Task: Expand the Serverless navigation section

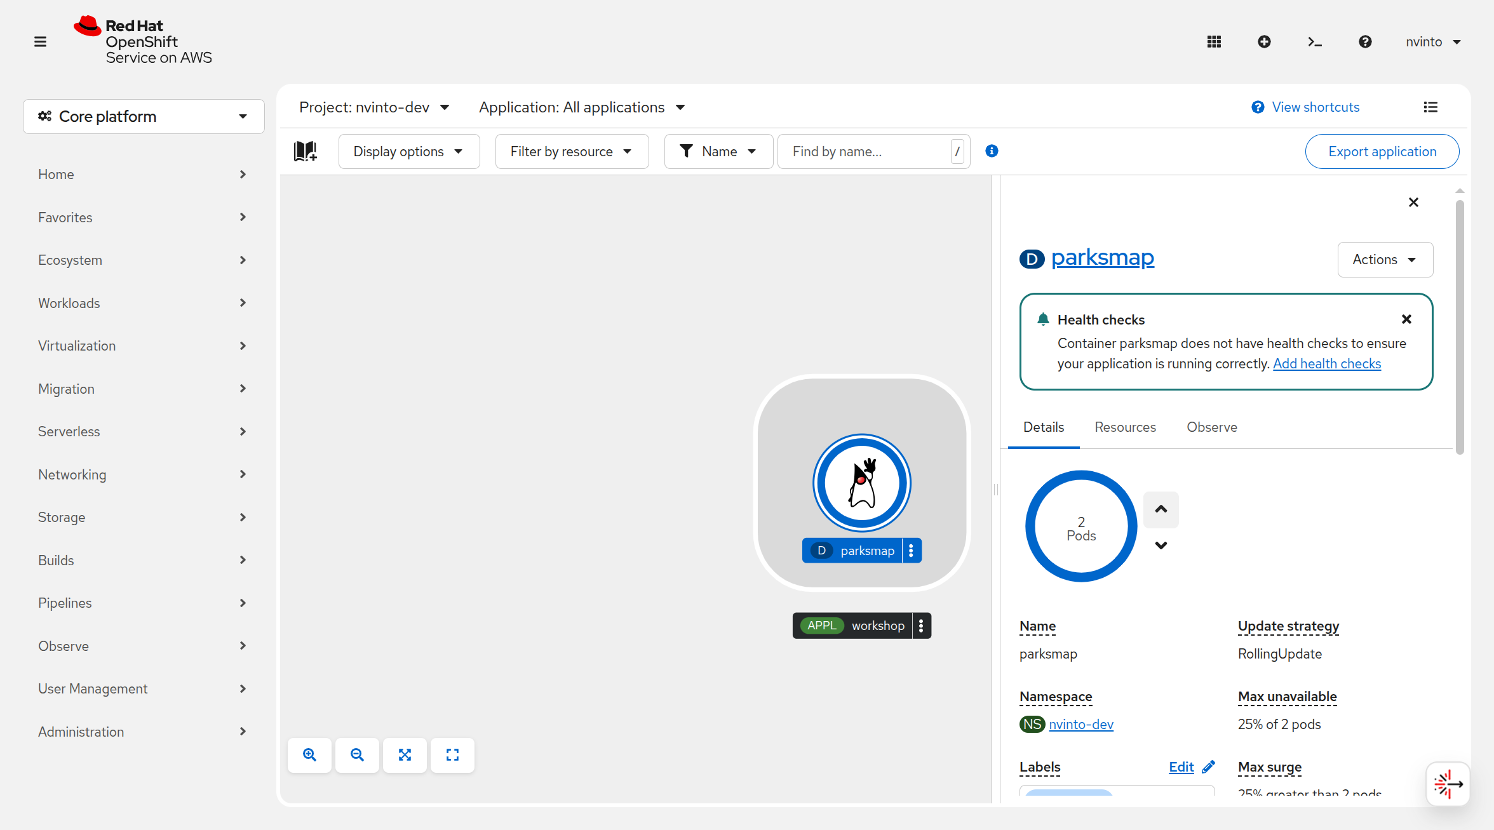Action: (143, 432)
